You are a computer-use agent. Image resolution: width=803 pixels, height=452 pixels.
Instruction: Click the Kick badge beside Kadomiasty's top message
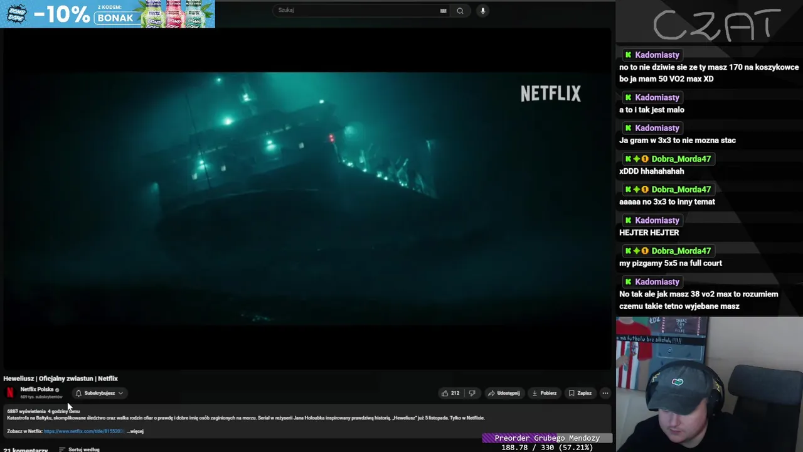(x=628, y=55)
